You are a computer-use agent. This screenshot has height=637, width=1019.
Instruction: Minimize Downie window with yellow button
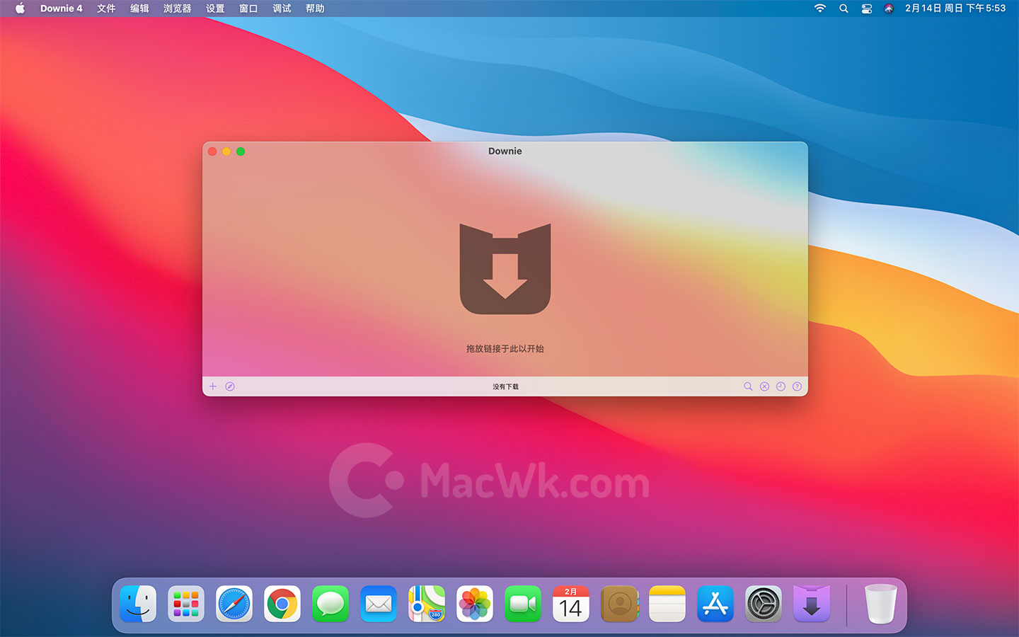pos(226,151)
